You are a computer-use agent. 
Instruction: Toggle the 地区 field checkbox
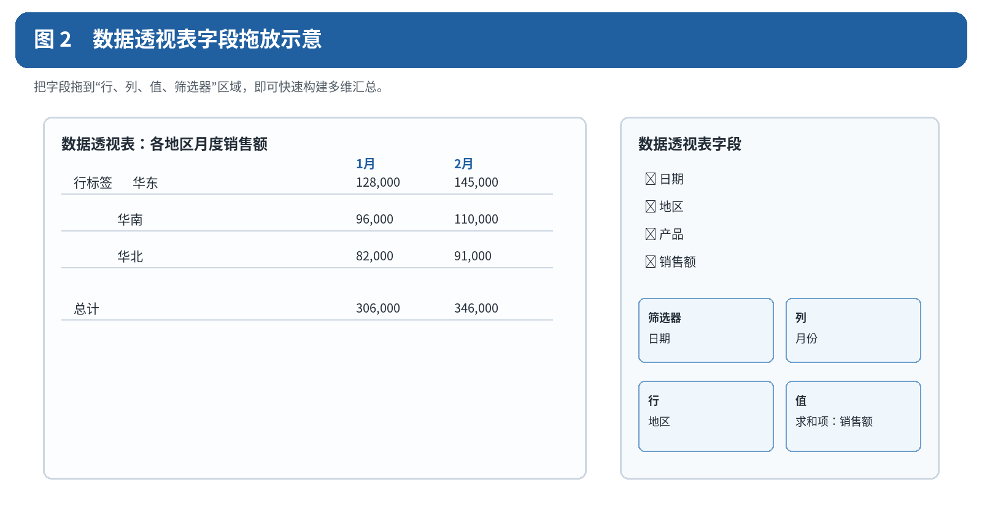tap(651, 206)
